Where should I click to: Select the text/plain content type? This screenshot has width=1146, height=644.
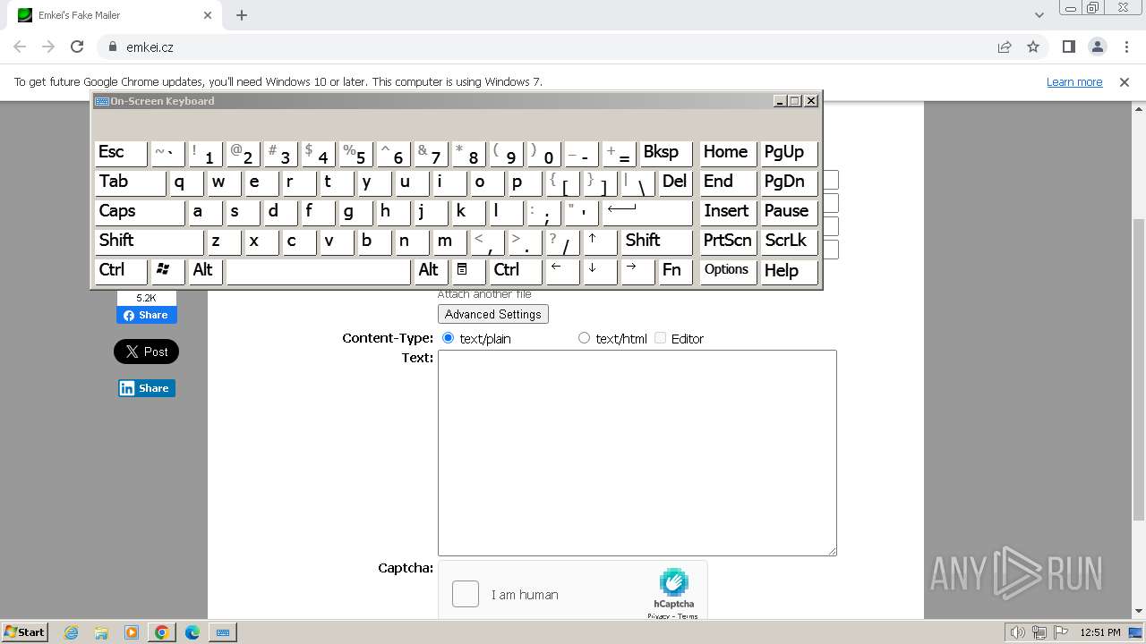pos(449,338)
